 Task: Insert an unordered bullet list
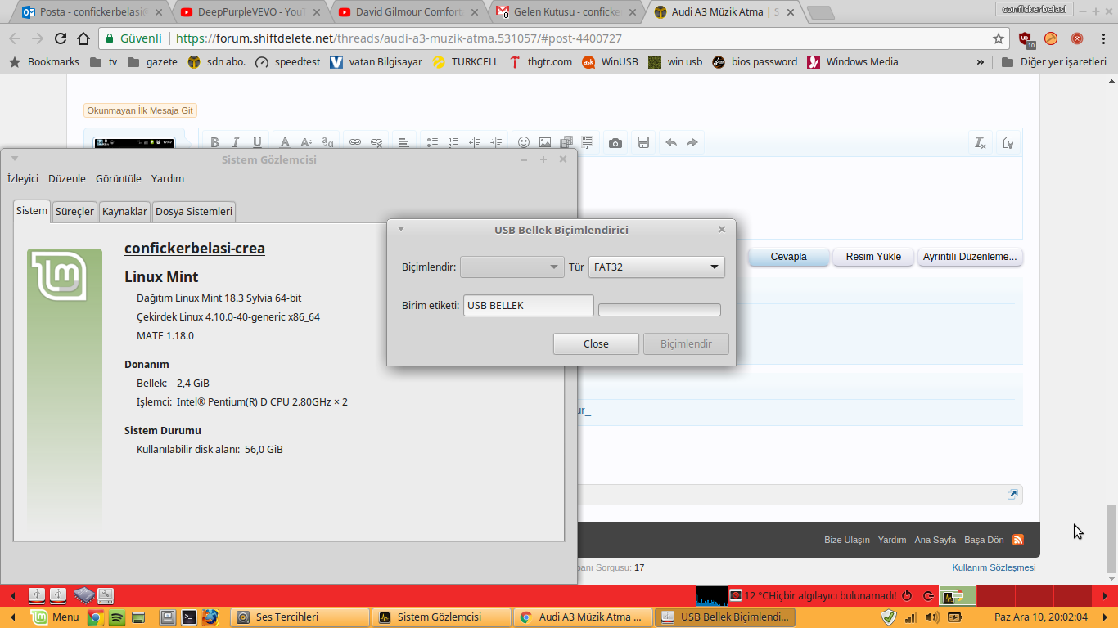432,142
